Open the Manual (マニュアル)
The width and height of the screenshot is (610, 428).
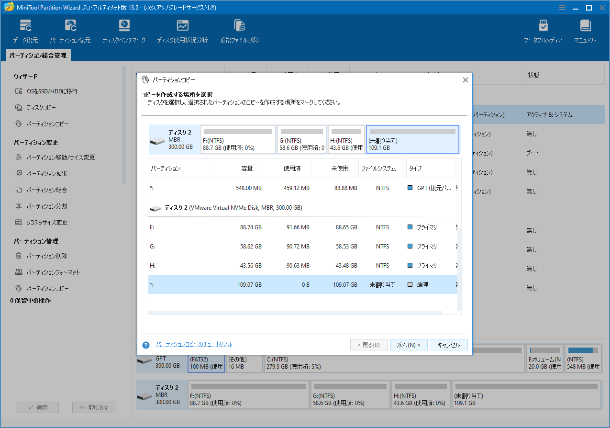[x=584, y=30]
